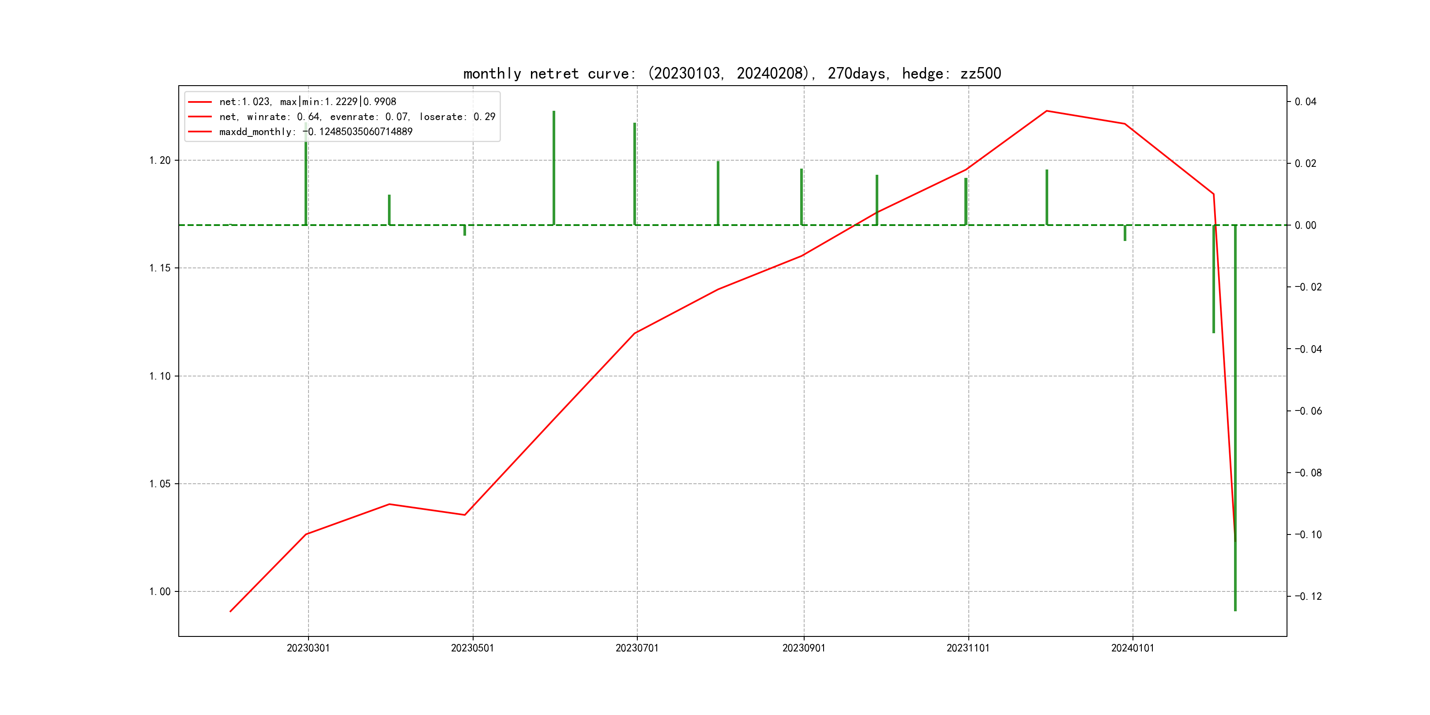
Task: Click the 0.04 right axis tick label
Action: click(x=1306, y=102)
